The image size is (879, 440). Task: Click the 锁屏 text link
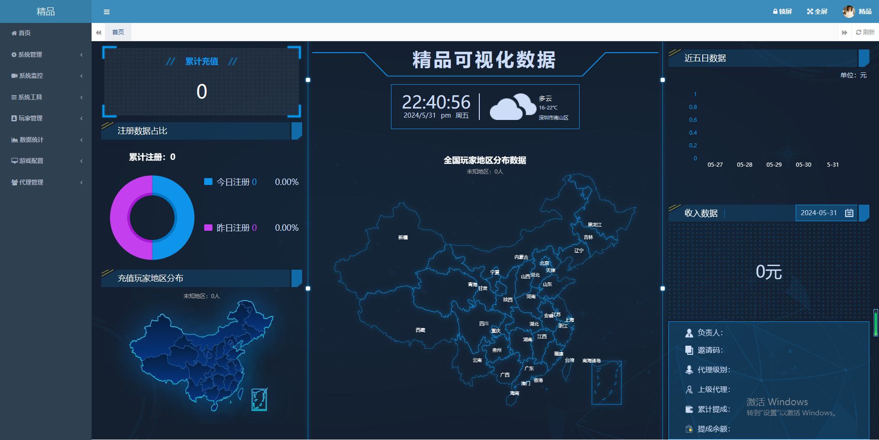(x=786, y=11)
